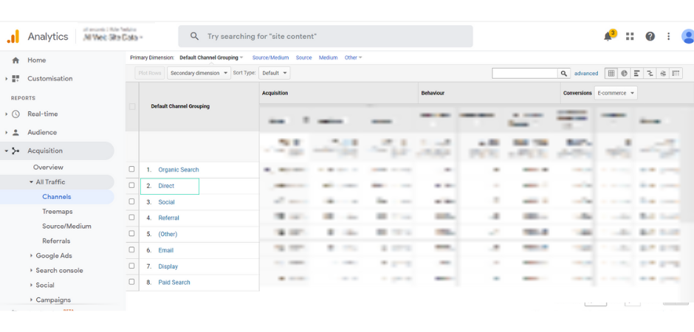Tick the Organic Search row checkbox
The height and width of the screenshot is (332, 694).
tap(132, 170)
